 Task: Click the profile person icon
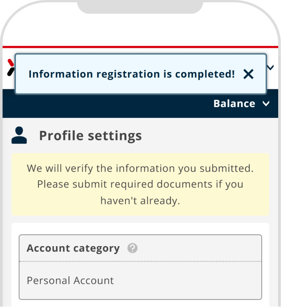click(19, 135)
